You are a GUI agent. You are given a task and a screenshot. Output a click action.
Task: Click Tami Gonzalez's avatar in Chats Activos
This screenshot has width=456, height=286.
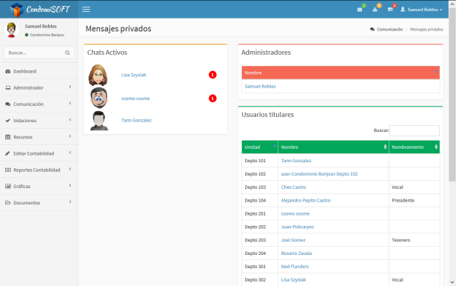pos(99,121)
